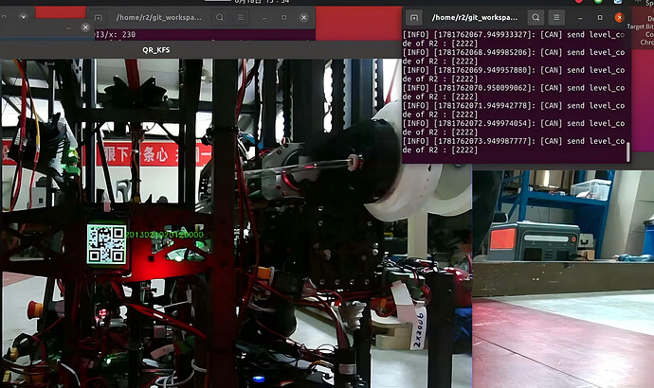Select the log line with timestamp 1781762067.949933327
The width and height of the screenshot is (654, 388).
(514, 35)
